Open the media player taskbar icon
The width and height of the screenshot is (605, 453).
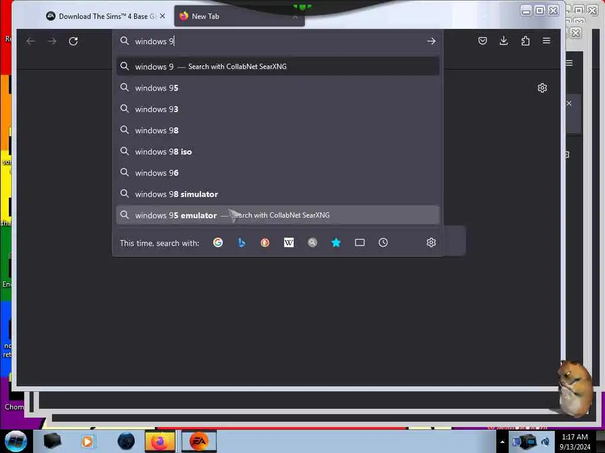coord(87,441)
